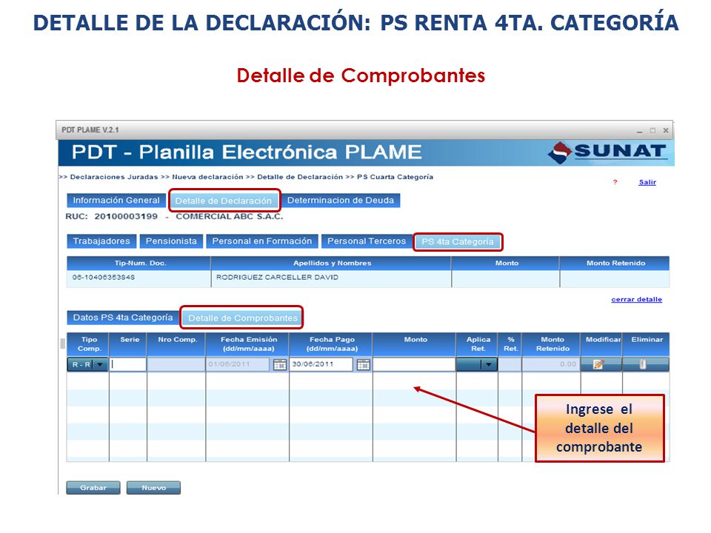
Task: Open the Fecha Pago calendar picker
Action: pos(363,364)
